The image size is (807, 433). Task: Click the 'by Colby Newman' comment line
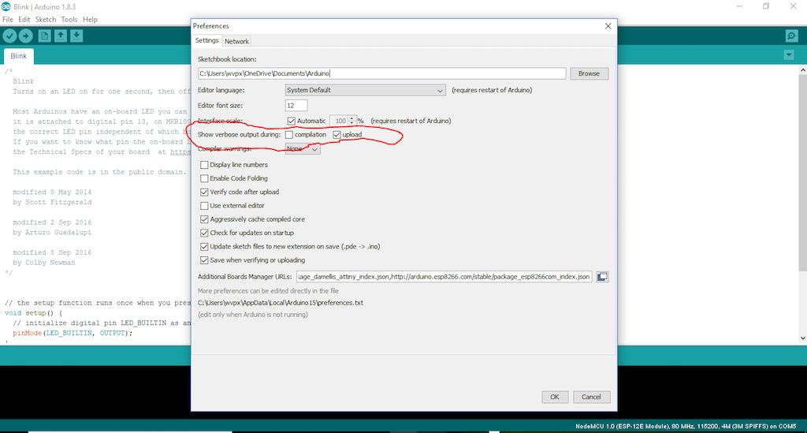[44, 263]
